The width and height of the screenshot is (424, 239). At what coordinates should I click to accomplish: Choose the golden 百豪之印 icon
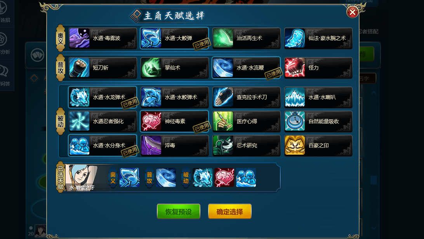point(295,145)
